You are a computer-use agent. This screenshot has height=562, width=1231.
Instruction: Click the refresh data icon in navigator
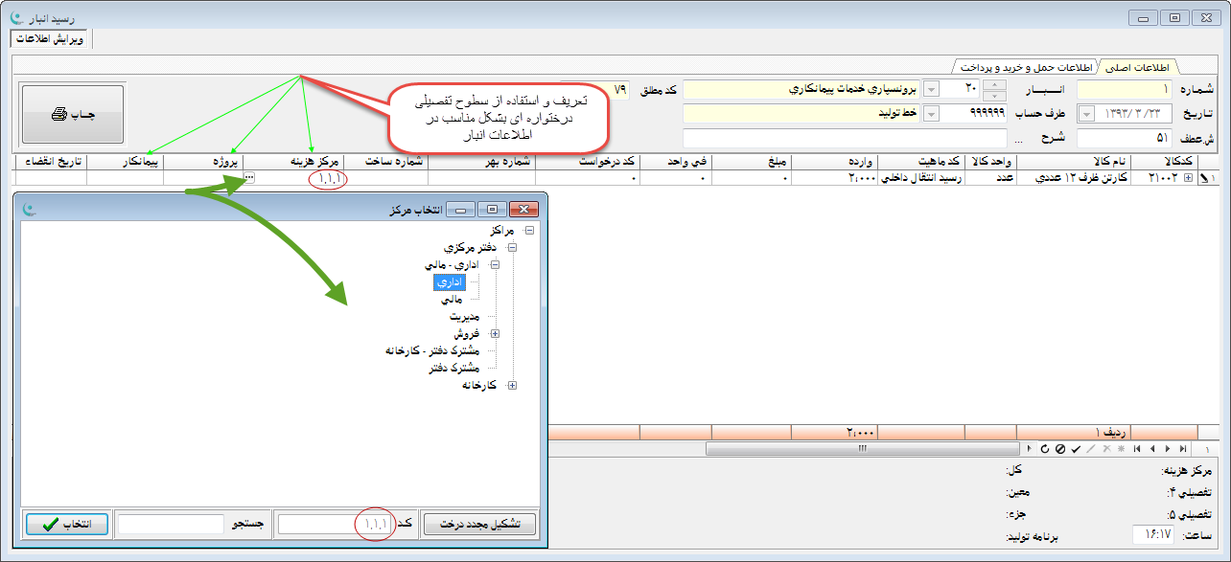point(1045,448)
